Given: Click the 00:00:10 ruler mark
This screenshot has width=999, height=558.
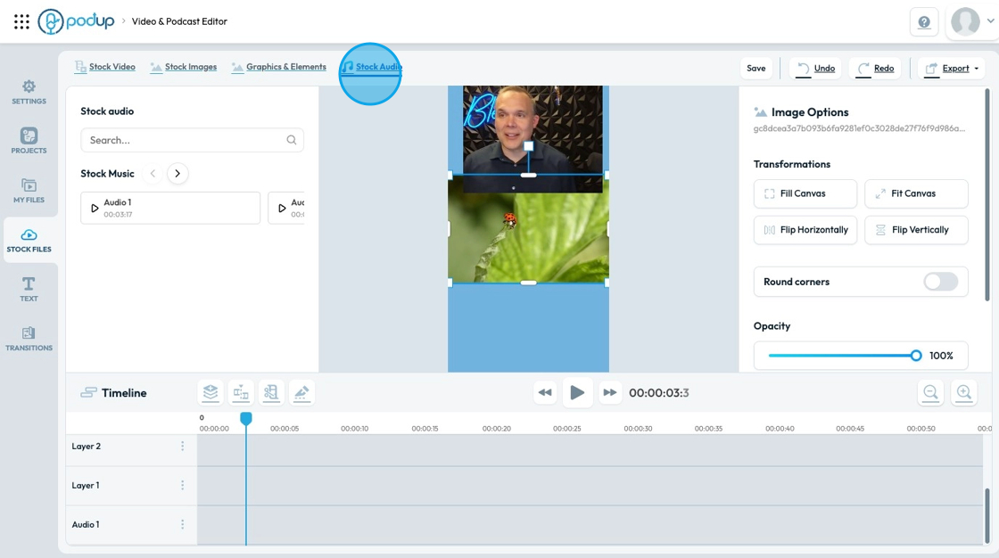Looking at the screenshot, I should click(x=355, y=429).
